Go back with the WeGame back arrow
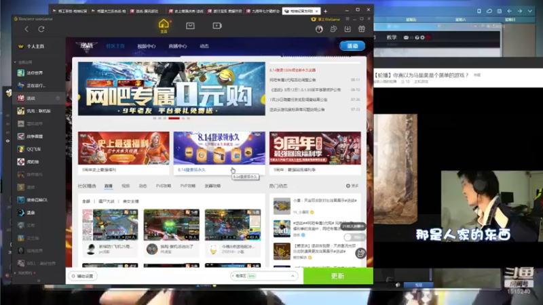Image resolution: width=543 pixels, height=305 pixels. click(x=26, y=29)
